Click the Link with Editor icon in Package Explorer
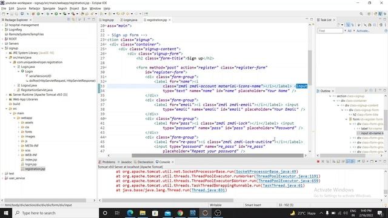 click(x=73, y=19)
